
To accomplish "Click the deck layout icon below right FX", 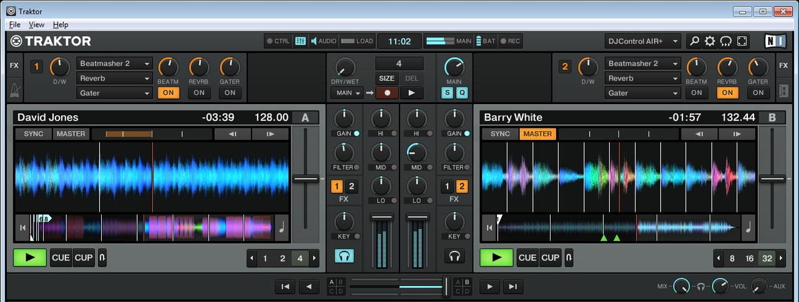I will click(x=783, y=90).
